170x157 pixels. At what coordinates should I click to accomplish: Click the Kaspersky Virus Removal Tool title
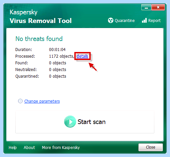coord(41,17)
